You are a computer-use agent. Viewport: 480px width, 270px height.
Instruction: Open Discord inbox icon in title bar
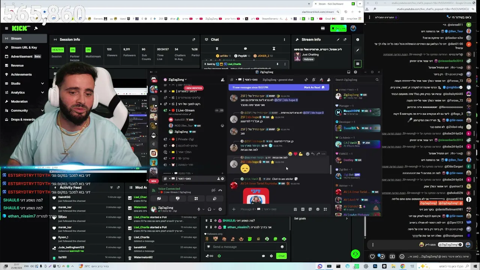[348, 72]
